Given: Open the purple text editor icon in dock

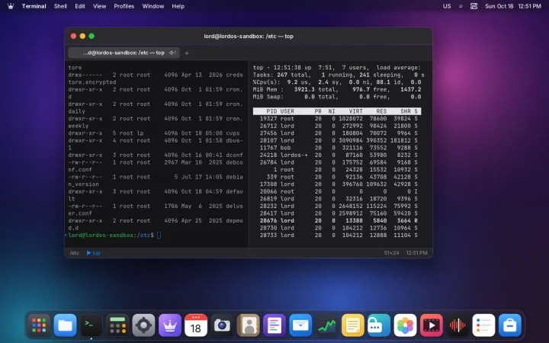Looking at the screenshot, I should click(274, 325).
